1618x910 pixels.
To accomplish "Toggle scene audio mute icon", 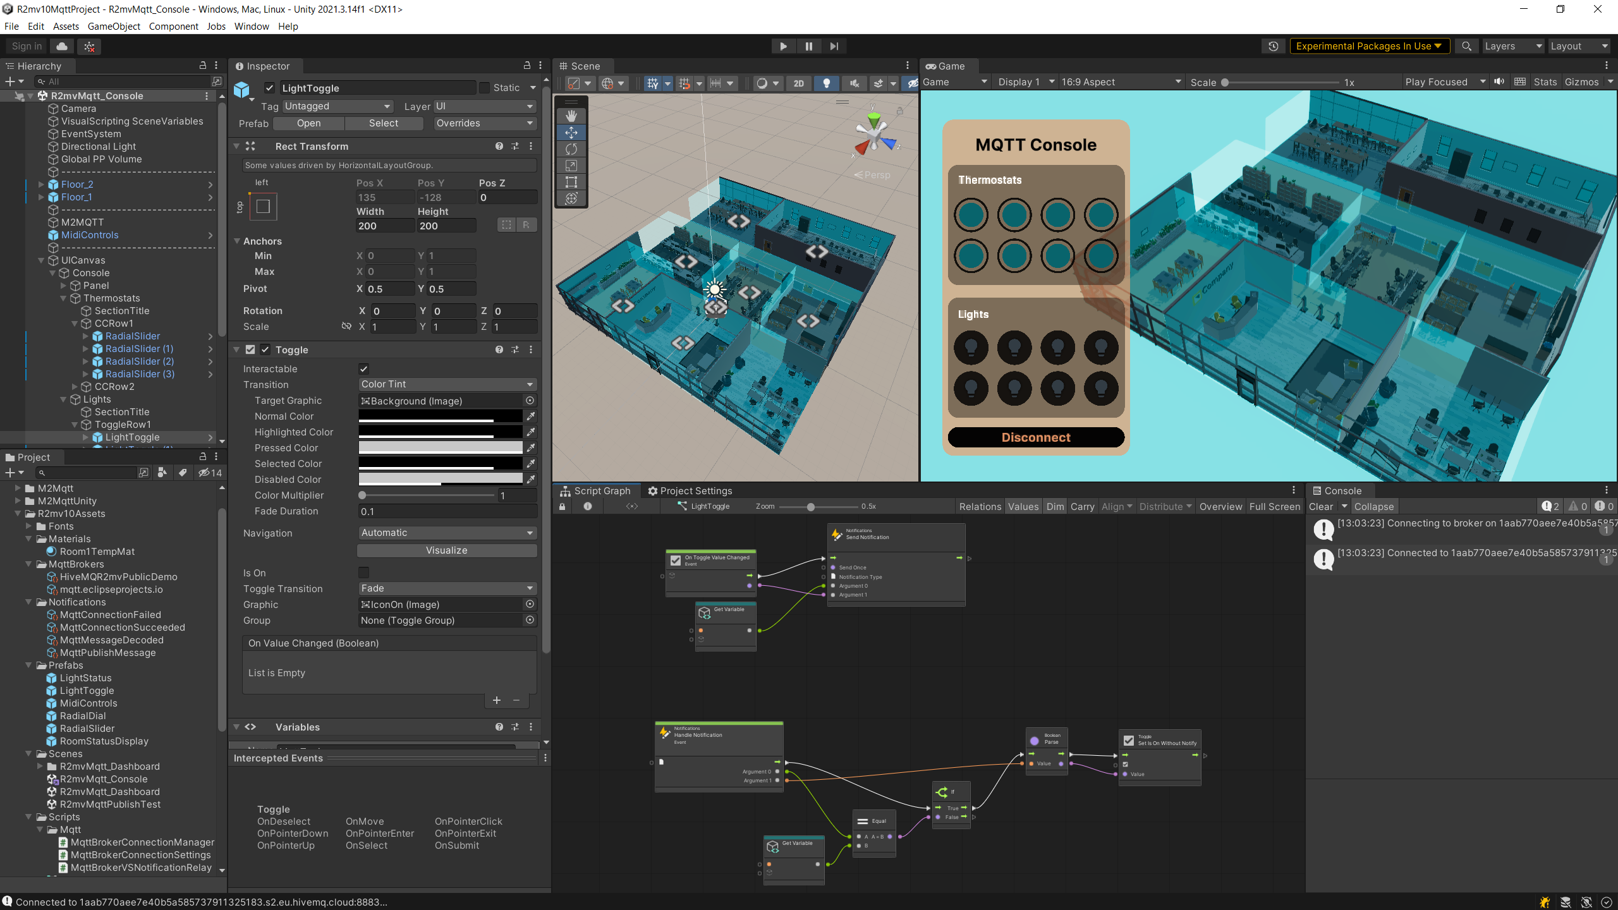I will tap(854, 83).
